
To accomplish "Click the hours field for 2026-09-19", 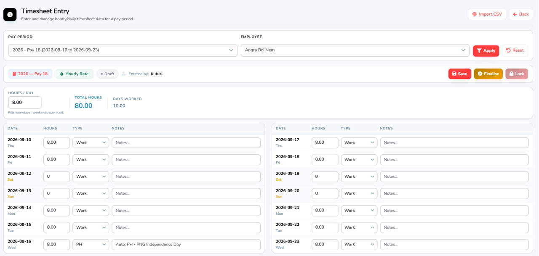I will (325, 177).
